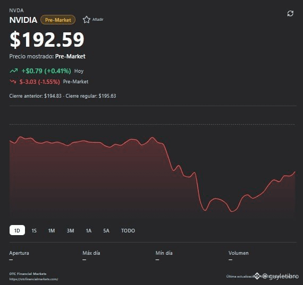Open the otcfinancialmarkets.com link

coord(33,279)
